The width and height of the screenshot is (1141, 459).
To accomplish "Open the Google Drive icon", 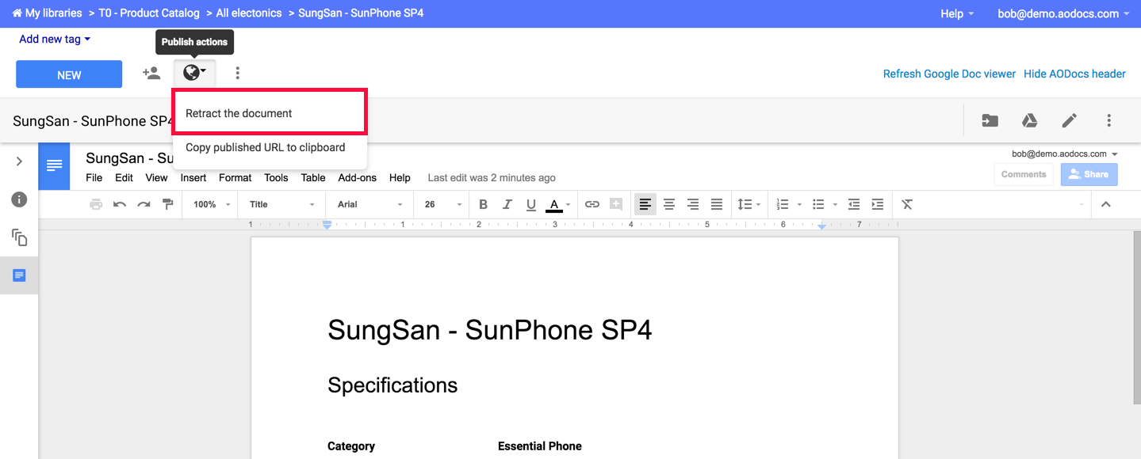I will 1029,120.
